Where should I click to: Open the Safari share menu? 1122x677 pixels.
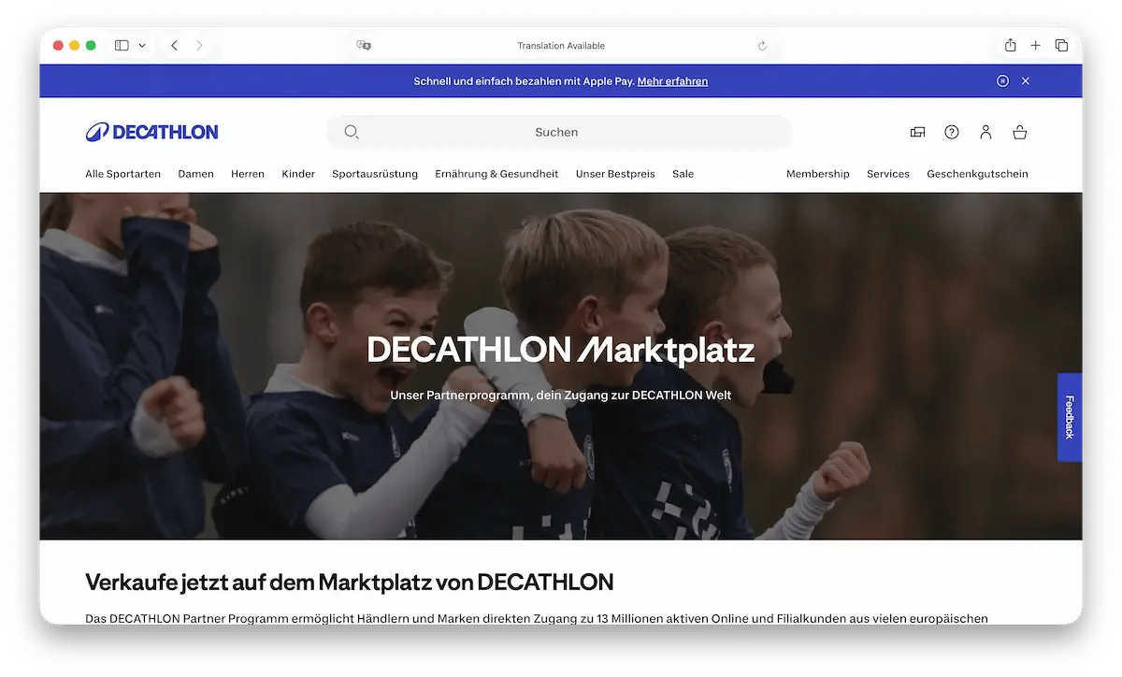(1011, 45)
